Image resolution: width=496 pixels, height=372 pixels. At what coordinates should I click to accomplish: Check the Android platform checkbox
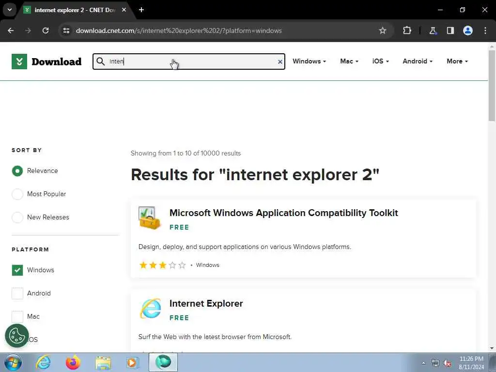point(17,293)
